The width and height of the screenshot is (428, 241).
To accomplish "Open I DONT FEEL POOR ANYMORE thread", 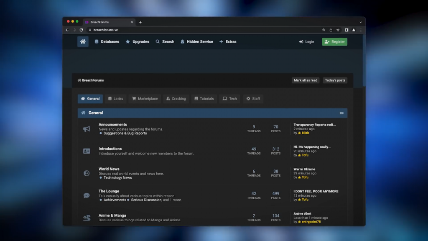I will [316, 191].
